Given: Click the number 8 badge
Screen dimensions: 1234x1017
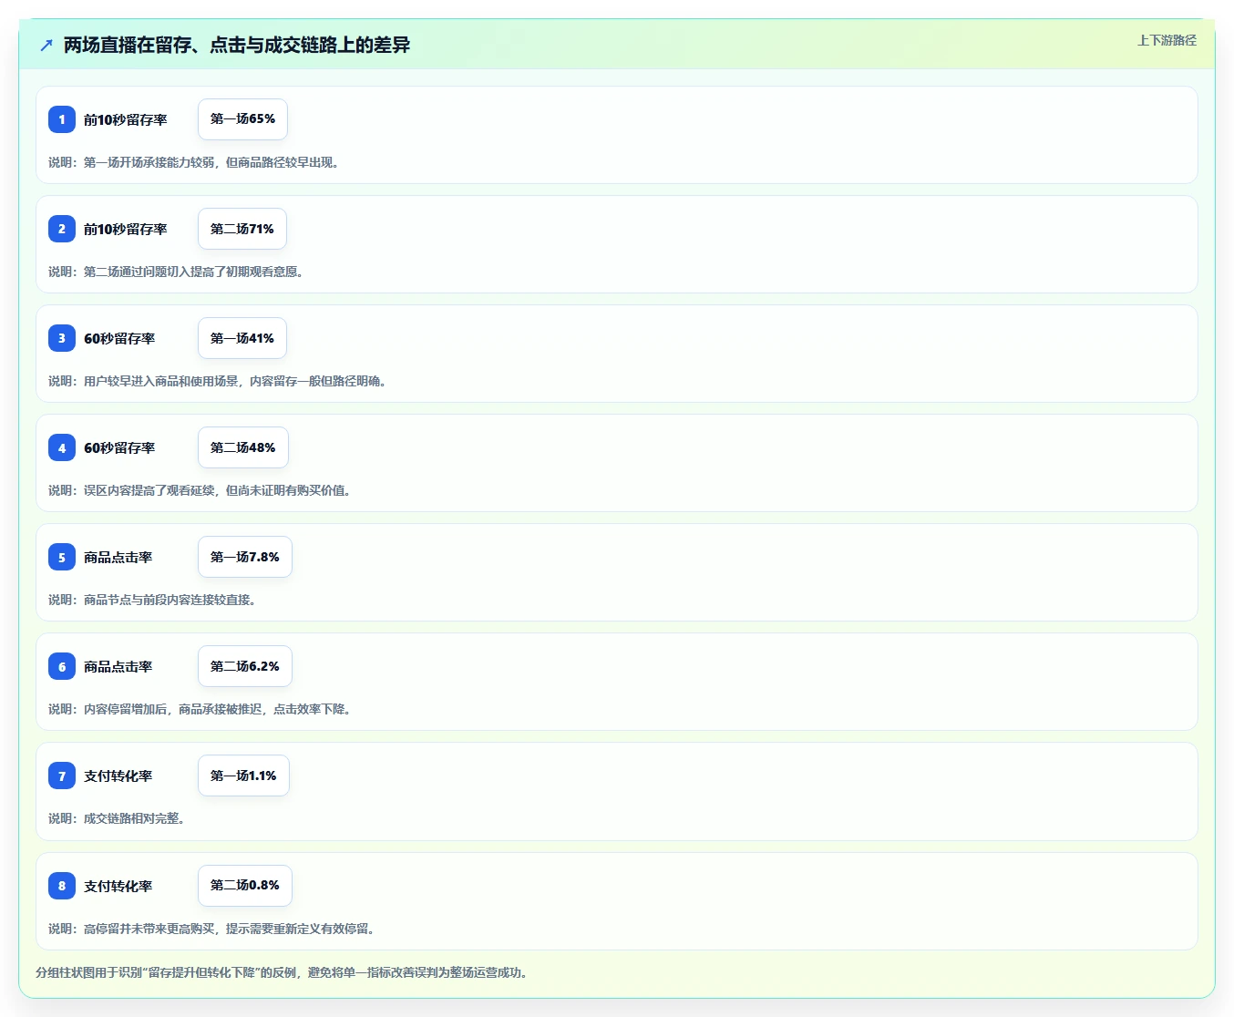Looking at the screenshot, I should (62, 886).
